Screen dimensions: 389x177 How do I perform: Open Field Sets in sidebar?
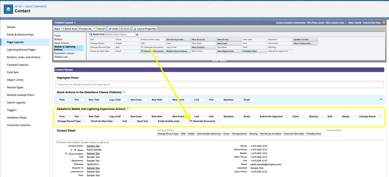(13, 72)
